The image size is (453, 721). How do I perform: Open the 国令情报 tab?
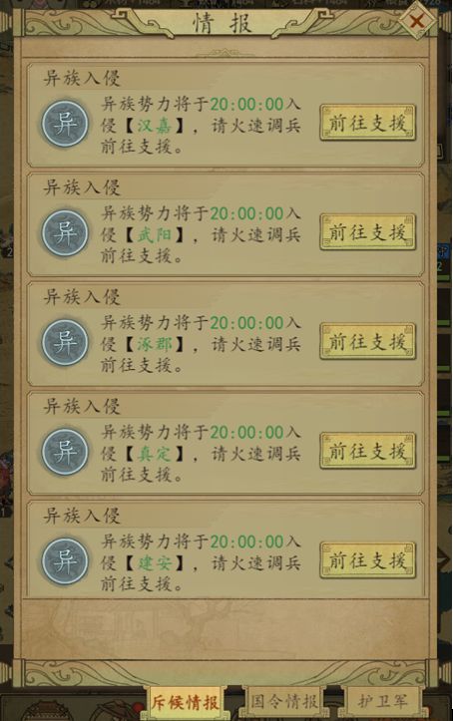(283, 702)
